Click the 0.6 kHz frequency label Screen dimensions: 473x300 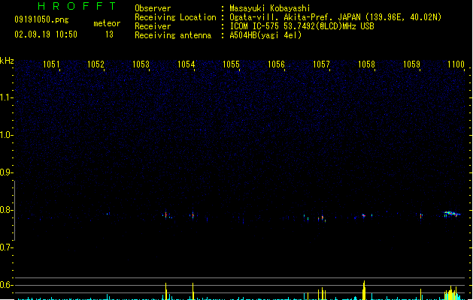click(6, 285)
